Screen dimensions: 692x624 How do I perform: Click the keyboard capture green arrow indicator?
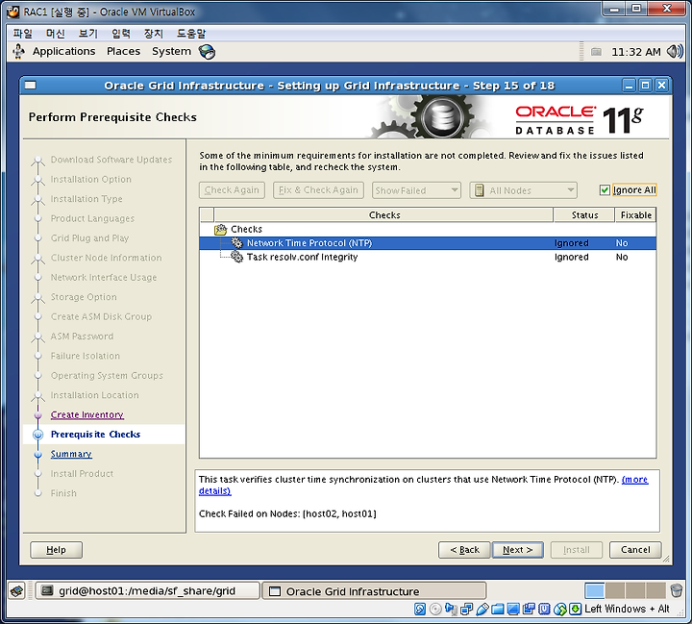[x=575, y=610]
